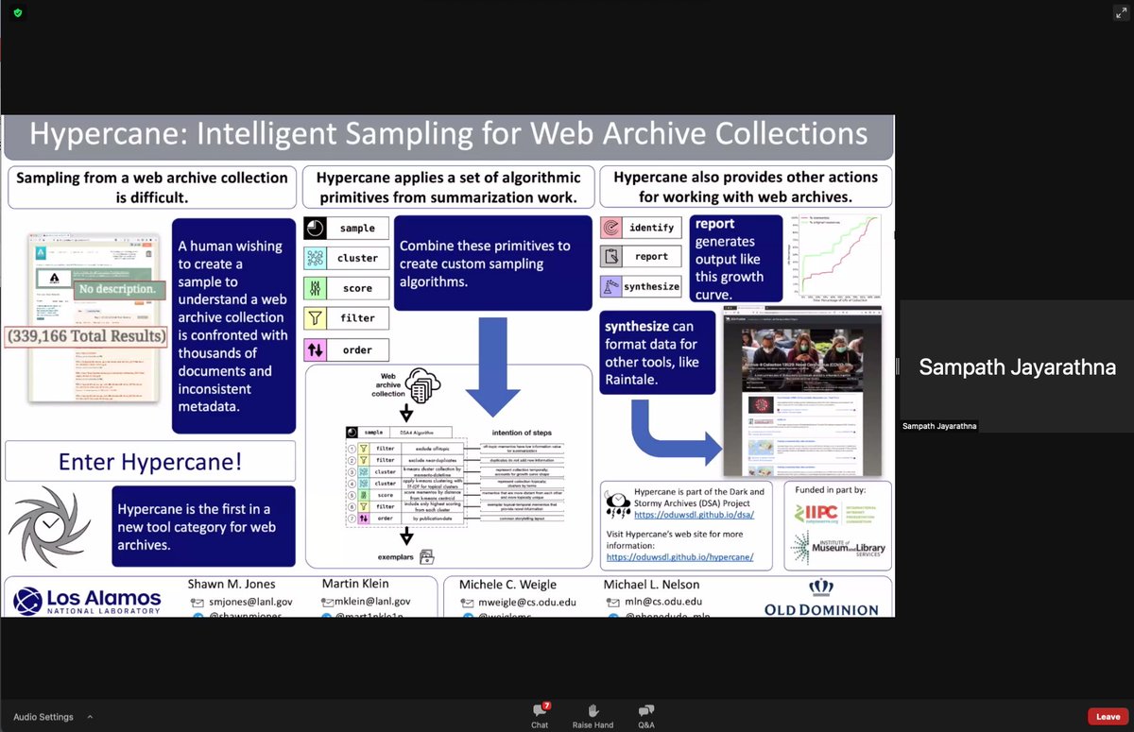Click the pie-chart icon next to sample
This screenshot has width=1134, height=732.
[x=317, y=229]
